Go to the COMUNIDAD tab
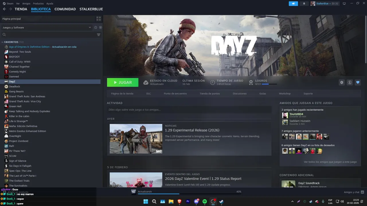 [x=65, y=9]
